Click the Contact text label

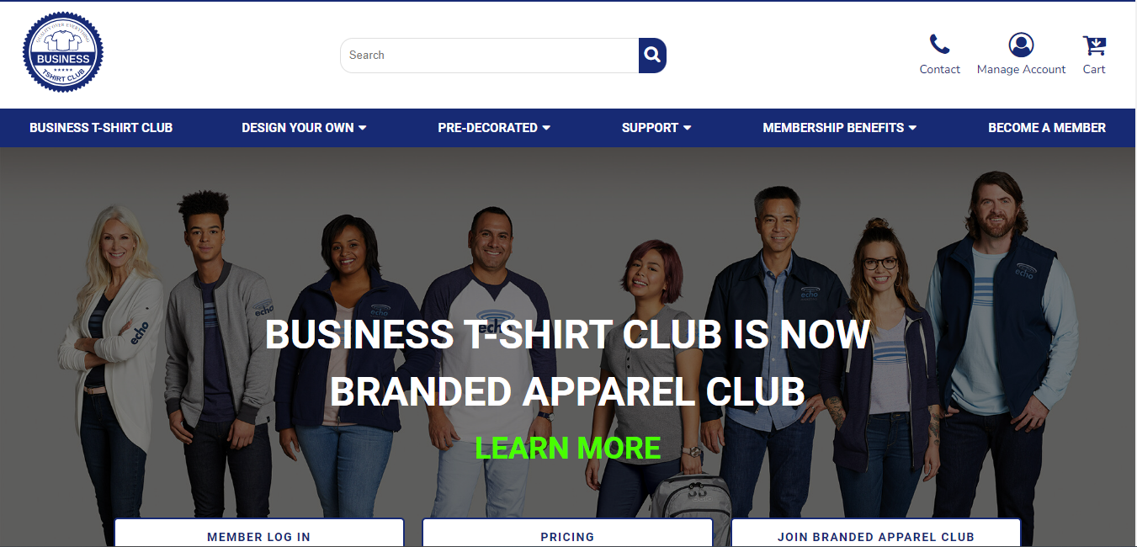[939, 70]
